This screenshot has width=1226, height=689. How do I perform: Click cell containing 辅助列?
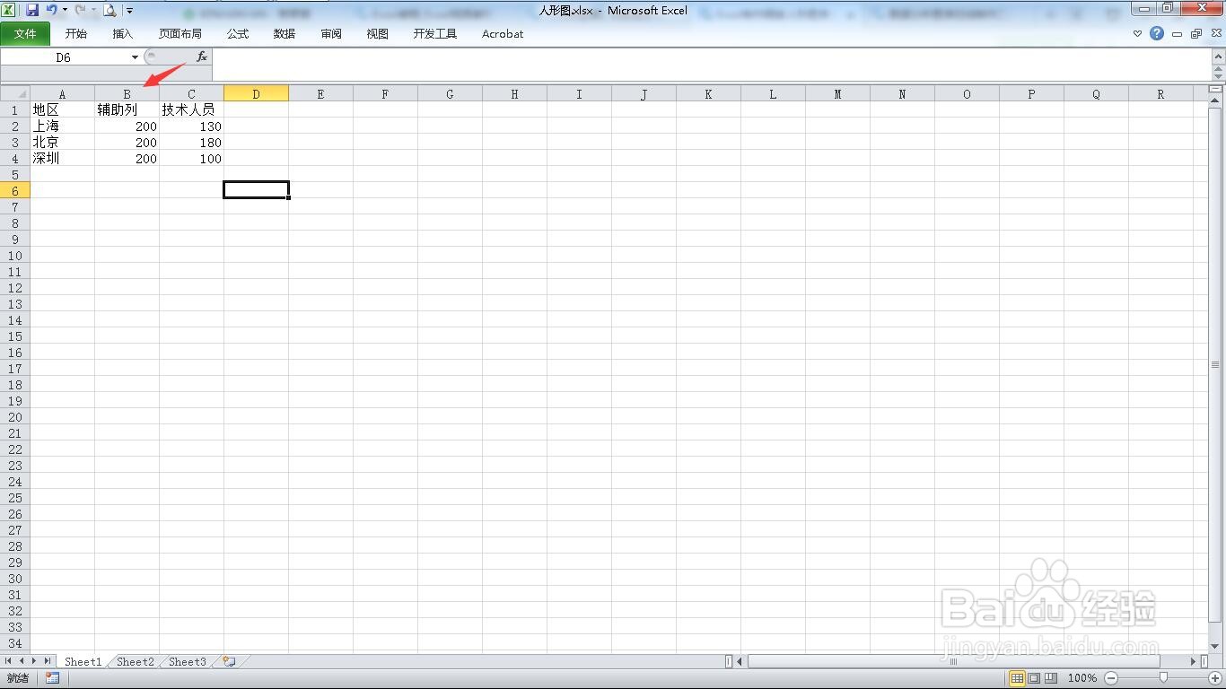tap(127, 109)
